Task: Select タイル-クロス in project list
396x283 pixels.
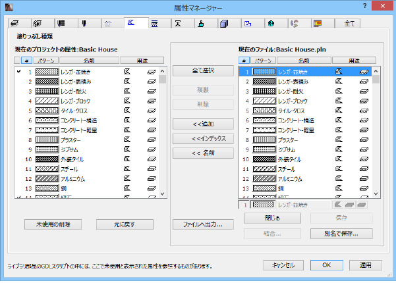Action: pyautogui.click(x=87, y=111)
